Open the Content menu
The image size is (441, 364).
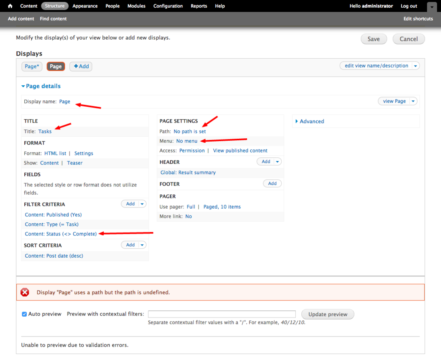point(29,6)
